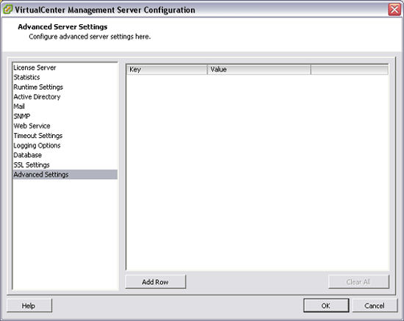Close the Server Configuration dialog

click(394, 10)
